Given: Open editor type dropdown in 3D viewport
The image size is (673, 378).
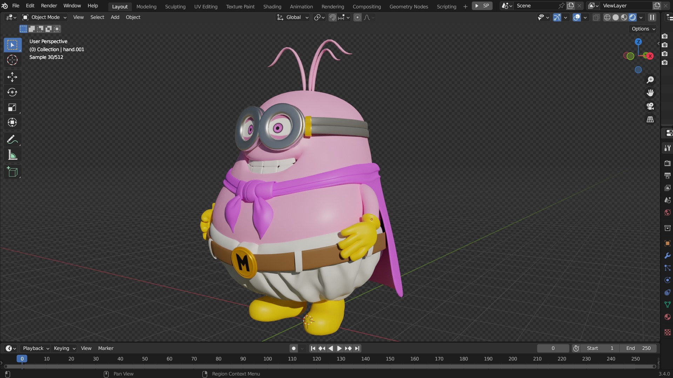Looking at the screenshot, I should pyautogui.click(x=11, y=17).
